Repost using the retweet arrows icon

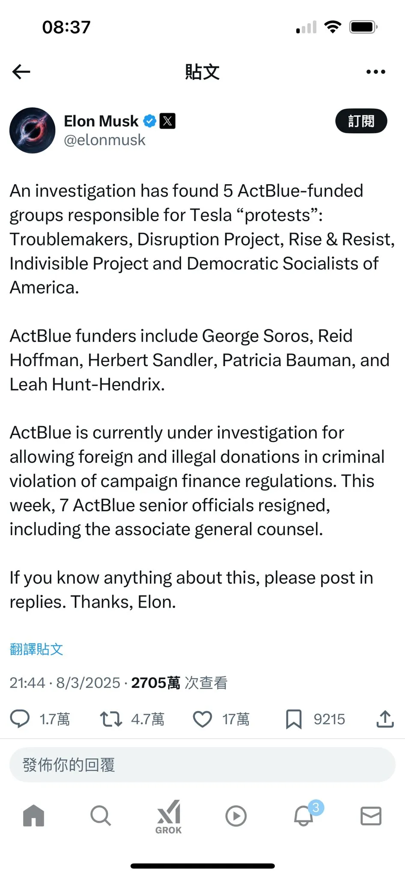tap(111, 719)
